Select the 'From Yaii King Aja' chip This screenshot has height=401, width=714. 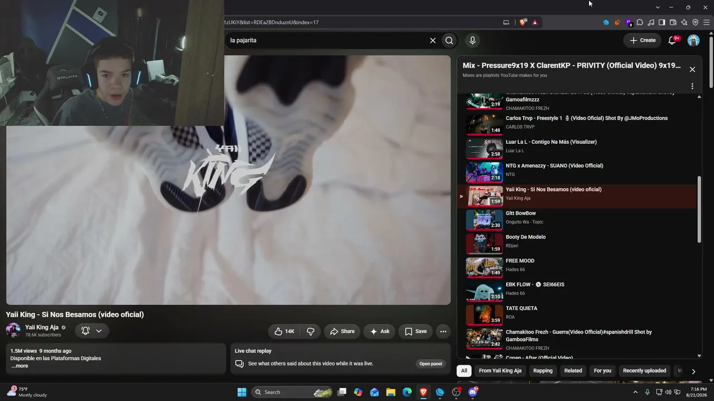(500, 371)
